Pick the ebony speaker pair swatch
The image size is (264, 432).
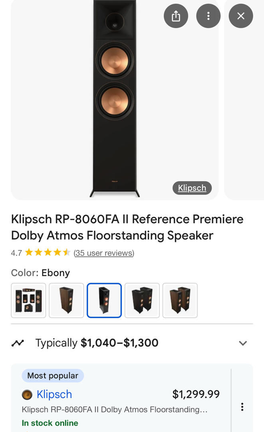pyautogui.click(x=142, y=300)
